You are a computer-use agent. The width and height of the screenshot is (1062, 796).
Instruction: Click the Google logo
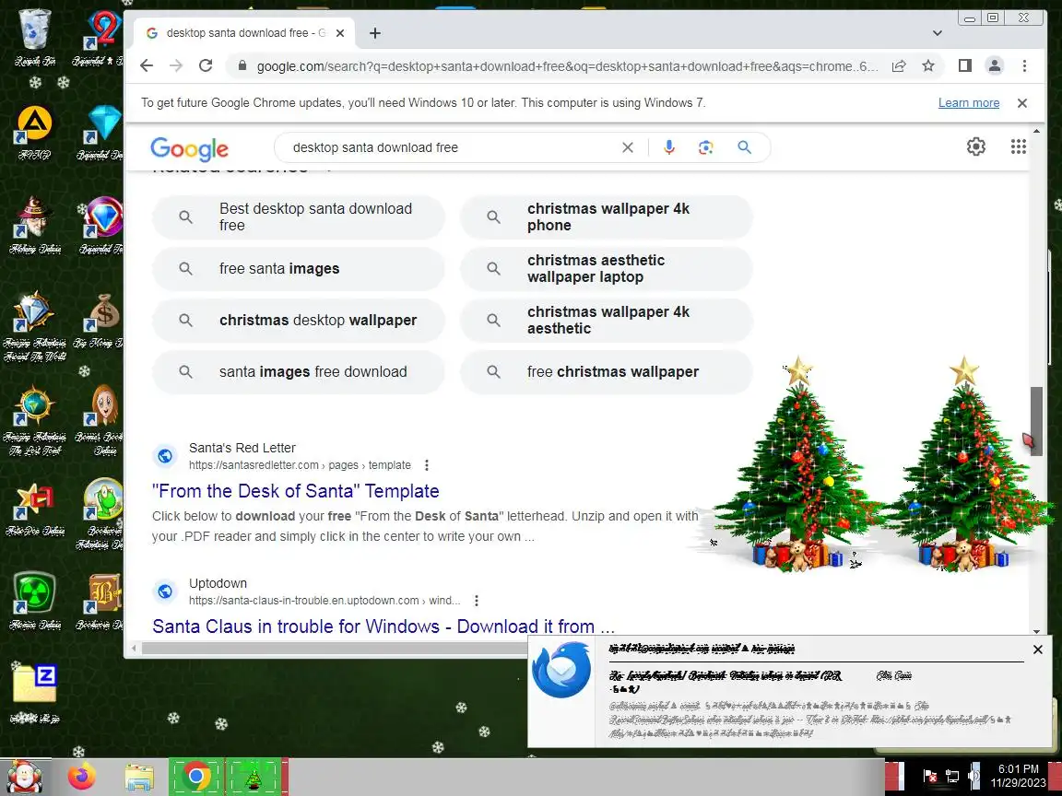tap(189, 148)
